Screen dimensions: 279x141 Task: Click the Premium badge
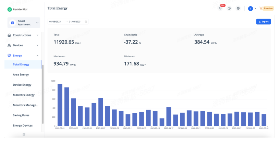pyautogui.click(x=267, y=8)
